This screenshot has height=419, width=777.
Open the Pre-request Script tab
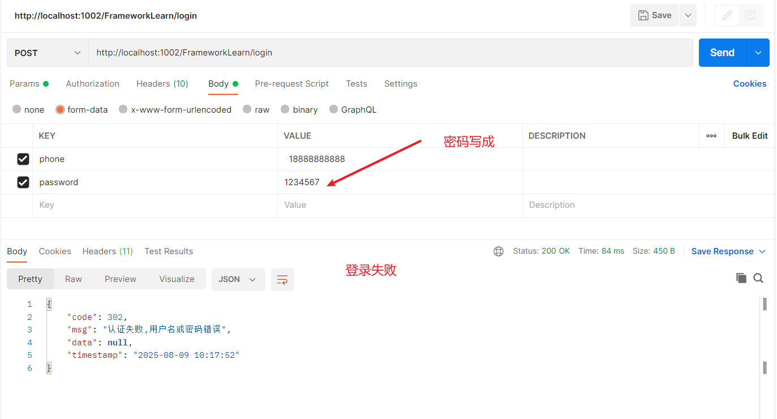coord(291,84)
